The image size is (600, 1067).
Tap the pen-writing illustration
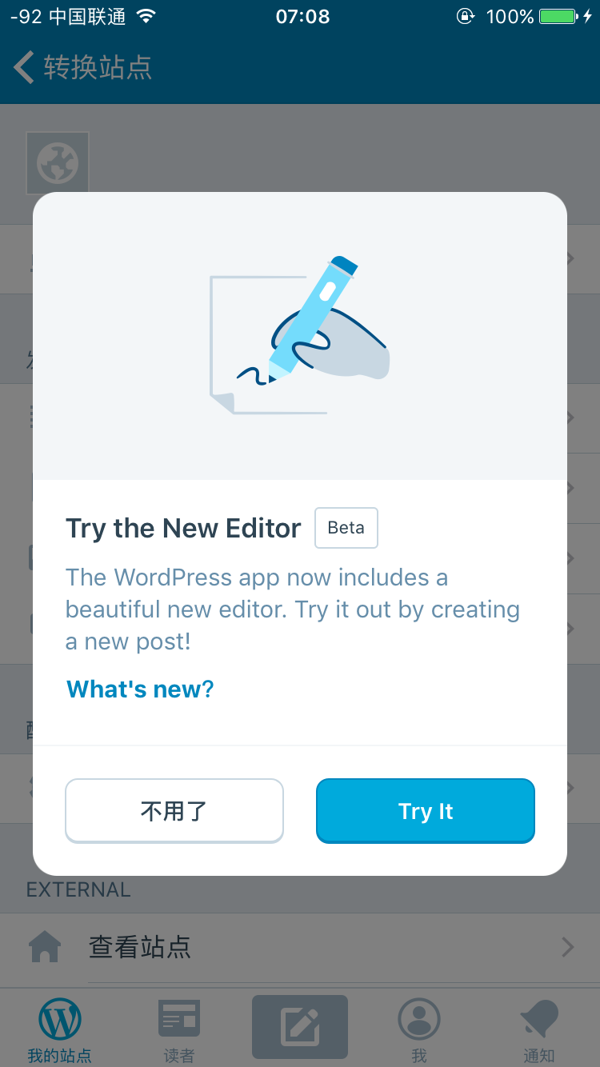click(x=300, y=336)
